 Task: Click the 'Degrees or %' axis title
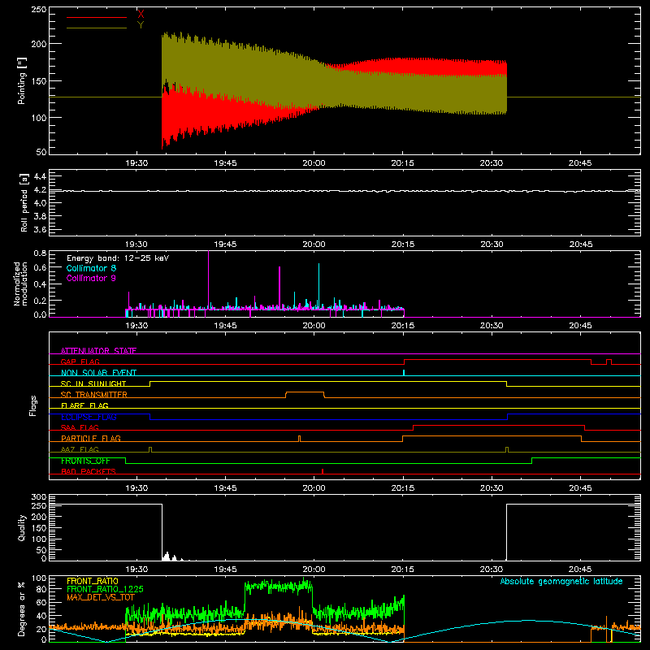22,609
